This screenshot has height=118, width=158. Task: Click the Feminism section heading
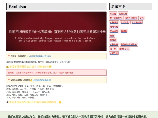[56, 6]
